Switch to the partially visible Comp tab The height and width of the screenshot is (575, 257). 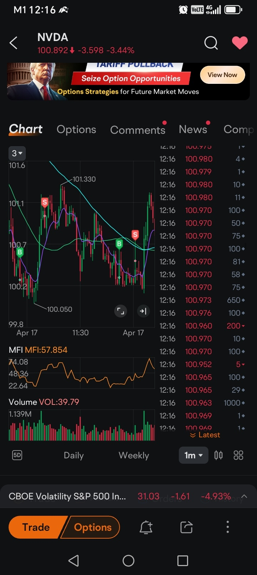coord(238,129)
